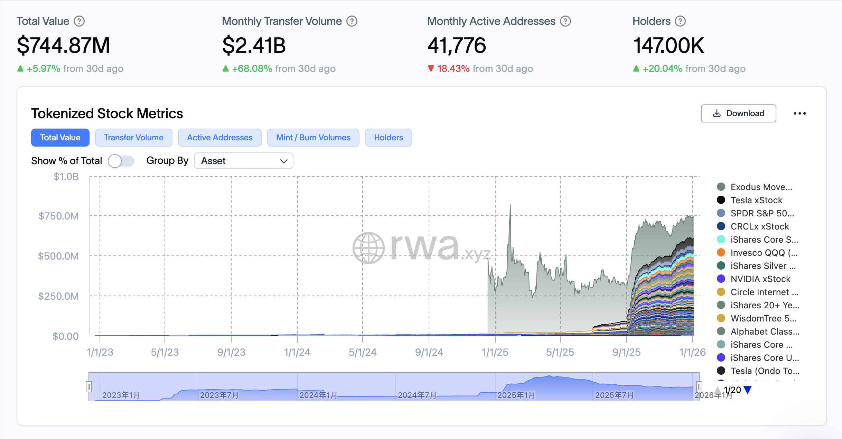Click Monthly Transfer Volume help icon
Screen dimensions: 842x439
352,21
